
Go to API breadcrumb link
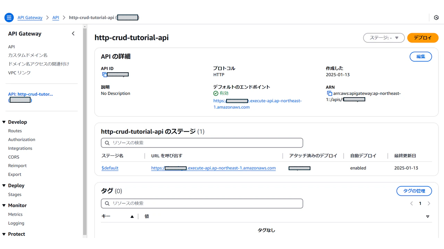55,18
